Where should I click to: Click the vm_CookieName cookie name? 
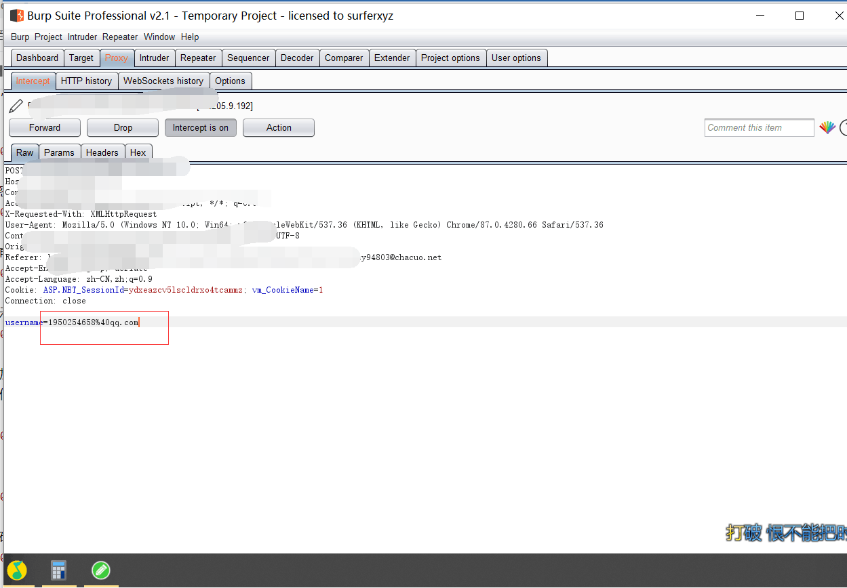pyautogui.click(x=283, y=290)
